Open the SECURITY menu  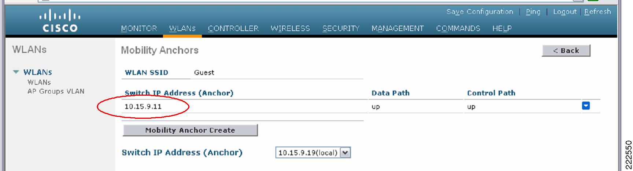click(341, 28)
